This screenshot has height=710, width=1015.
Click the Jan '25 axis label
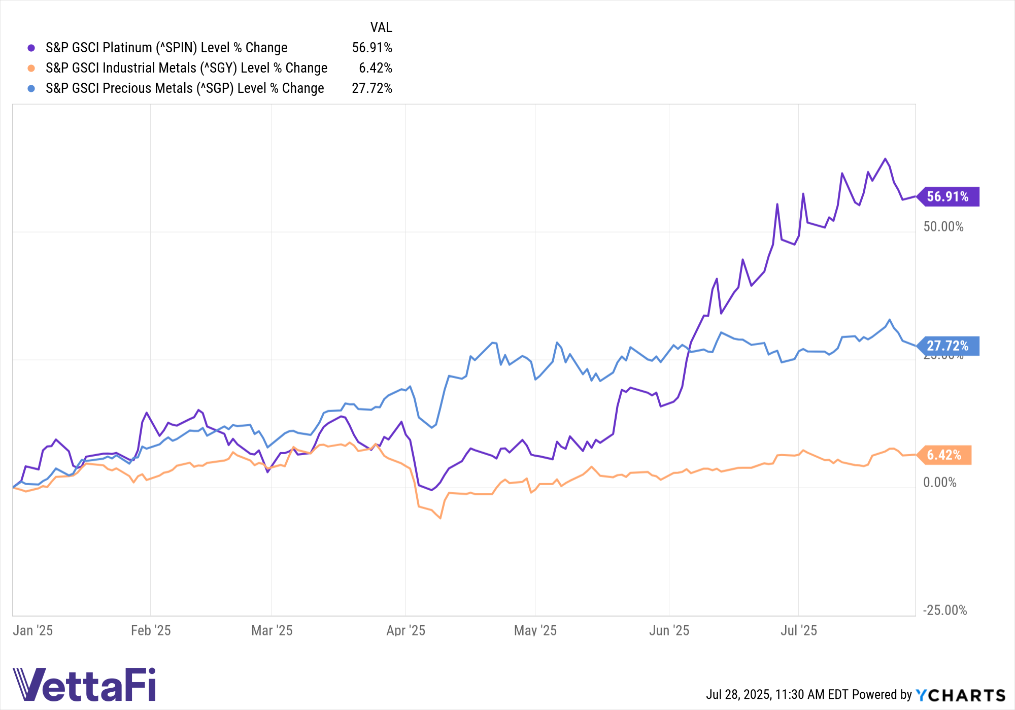[x=32, y=630]
